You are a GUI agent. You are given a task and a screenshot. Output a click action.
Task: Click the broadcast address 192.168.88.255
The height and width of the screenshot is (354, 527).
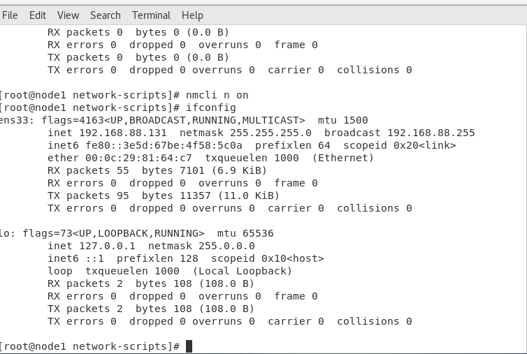(x=431, y=133)
